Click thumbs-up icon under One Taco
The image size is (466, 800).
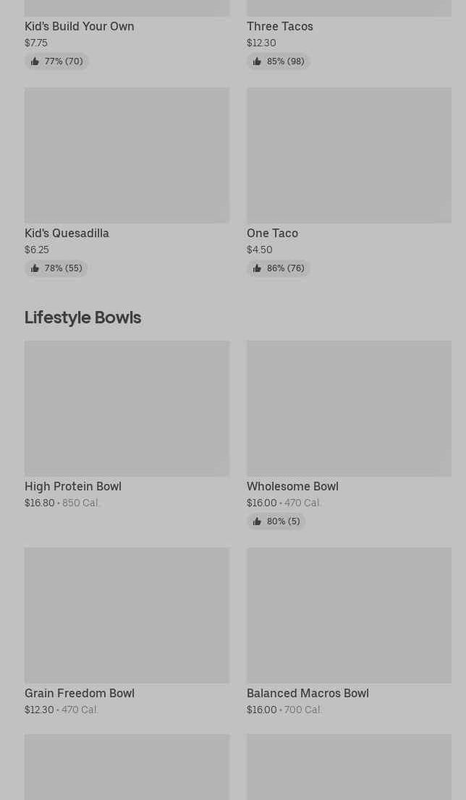pyautogui.click(x=257, y=268)
